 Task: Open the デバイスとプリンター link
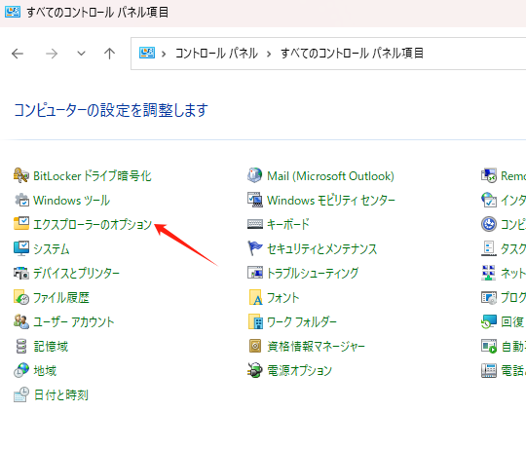click(77, 273)
